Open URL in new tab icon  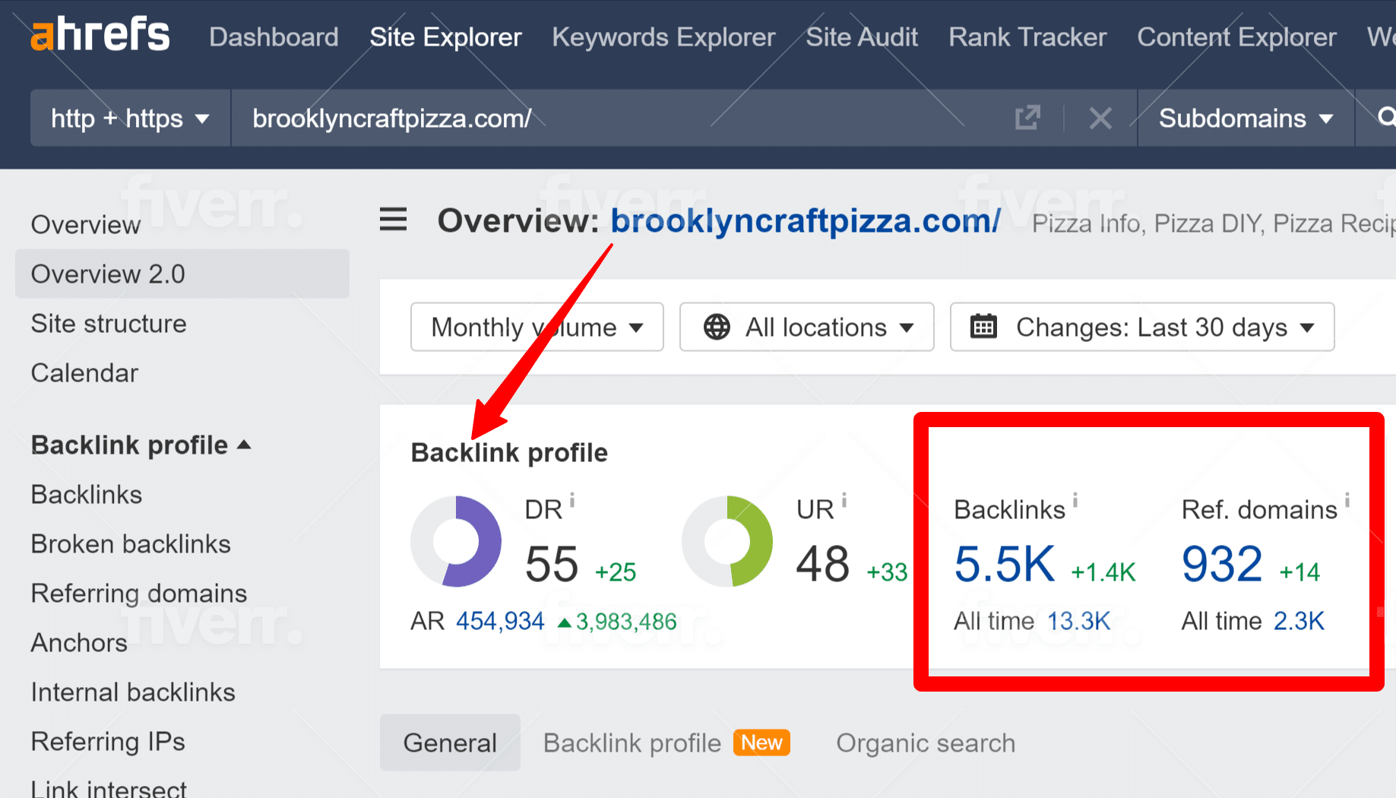click(1027, 118)
